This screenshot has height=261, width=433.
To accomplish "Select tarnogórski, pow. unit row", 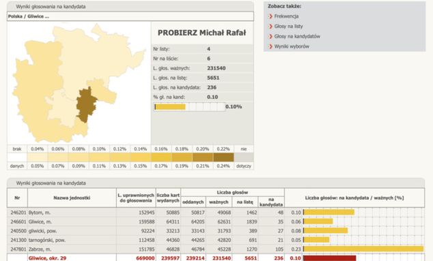I will (216, 240).
